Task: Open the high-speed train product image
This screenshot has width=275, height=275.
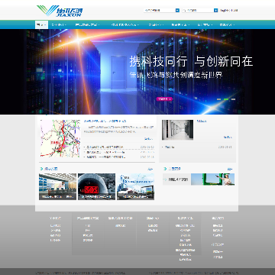Action: pyautogui.click(x=135, y=186)
